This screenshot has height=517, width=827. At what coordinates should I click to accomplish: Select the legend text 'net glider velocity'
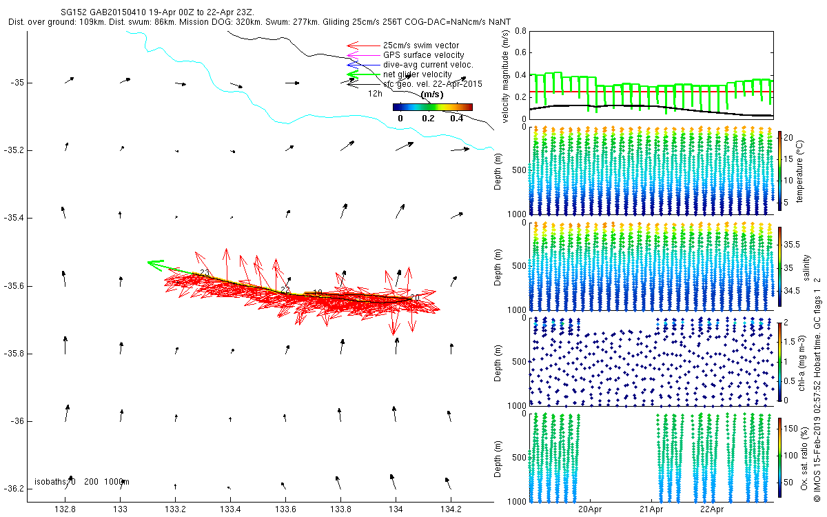coord(418,74)
